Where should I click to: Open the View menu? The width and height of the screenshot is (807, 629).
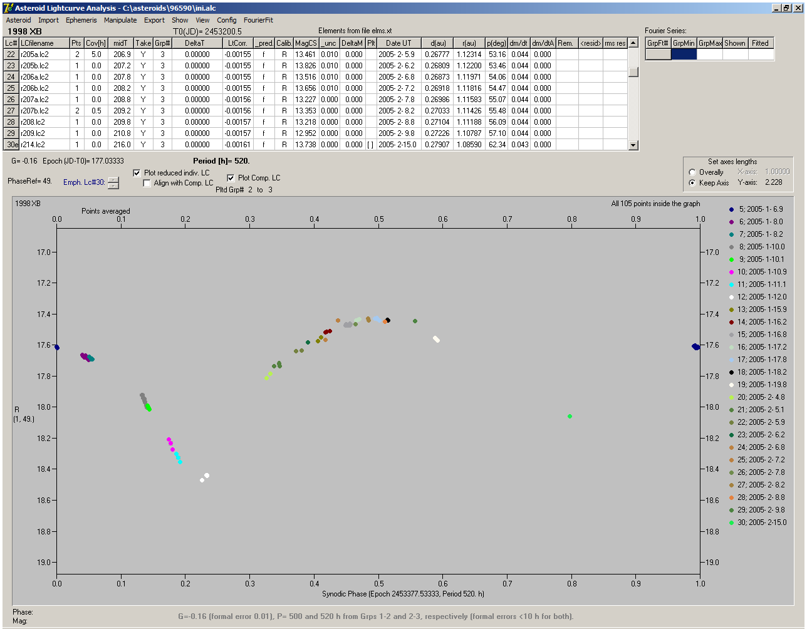[202, 20]
